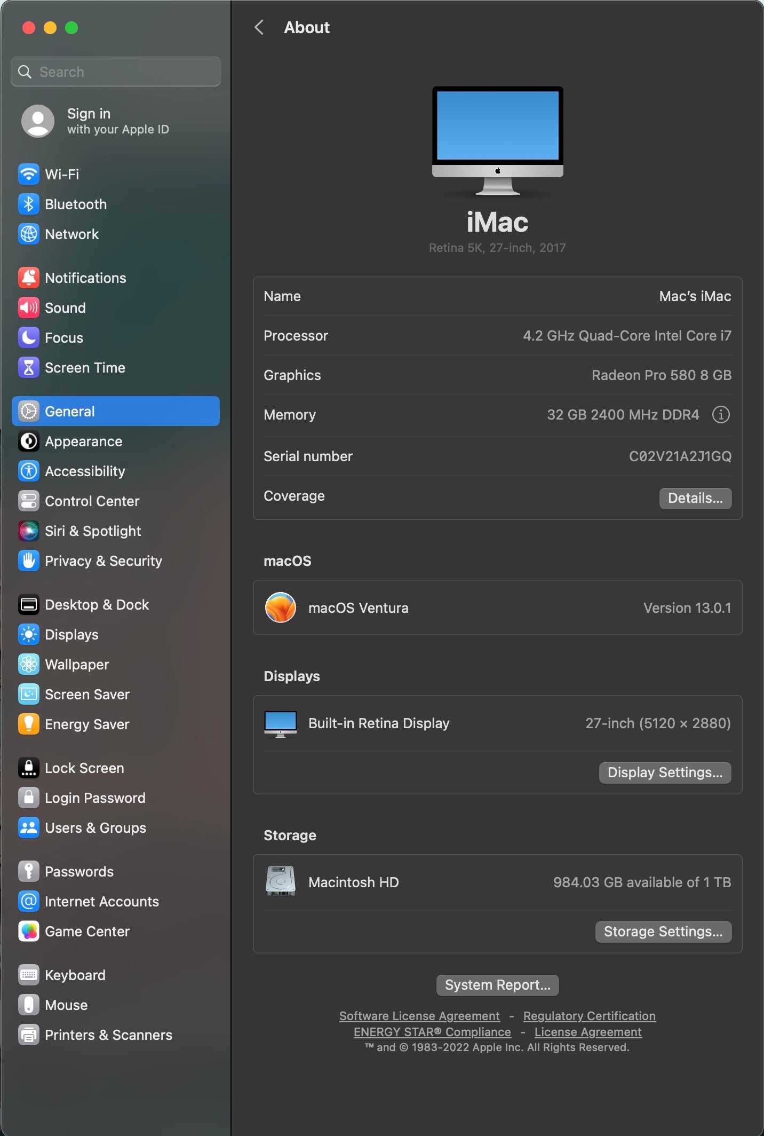The height and width of the screenshot is (1136, 764).
Task: Open Control Center icon
Action: tap(29, 501)
